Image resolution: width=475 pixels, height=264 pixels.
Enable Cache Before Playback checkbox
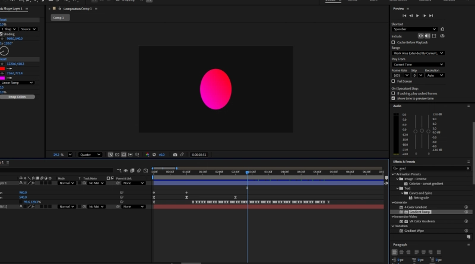point(394,42)
